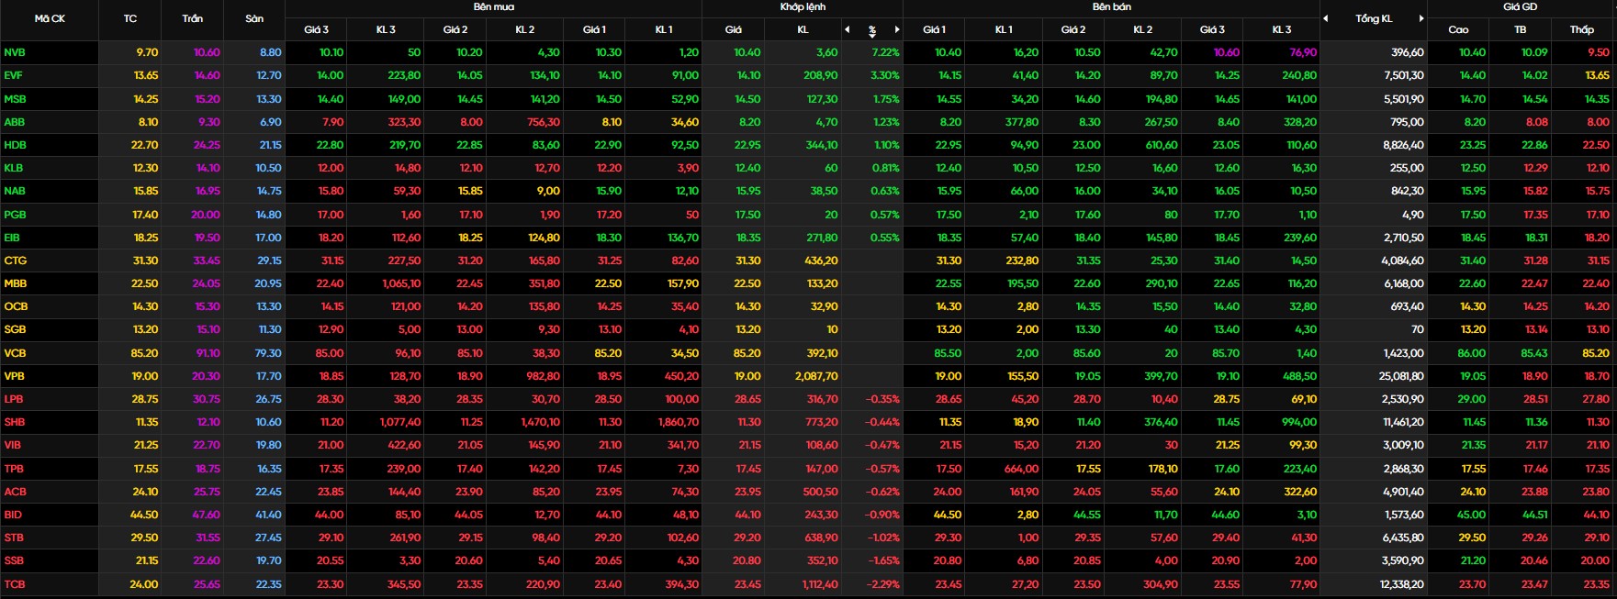Select the ACB stock symbol

point(15,492)
